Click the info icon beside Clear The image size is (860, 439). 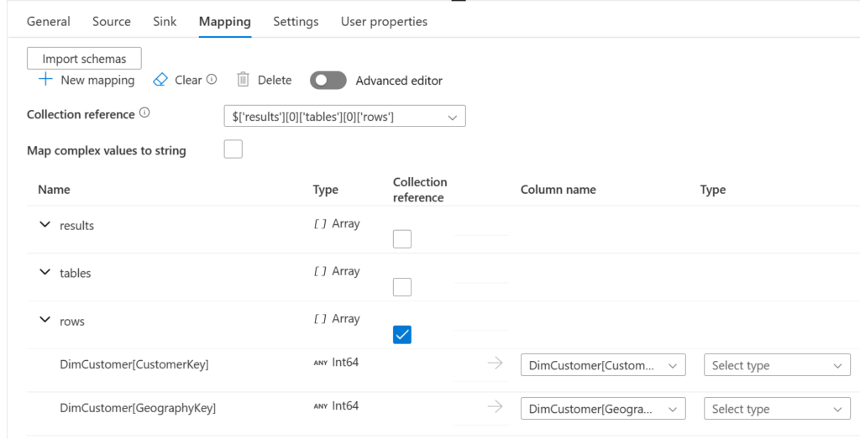212,80
